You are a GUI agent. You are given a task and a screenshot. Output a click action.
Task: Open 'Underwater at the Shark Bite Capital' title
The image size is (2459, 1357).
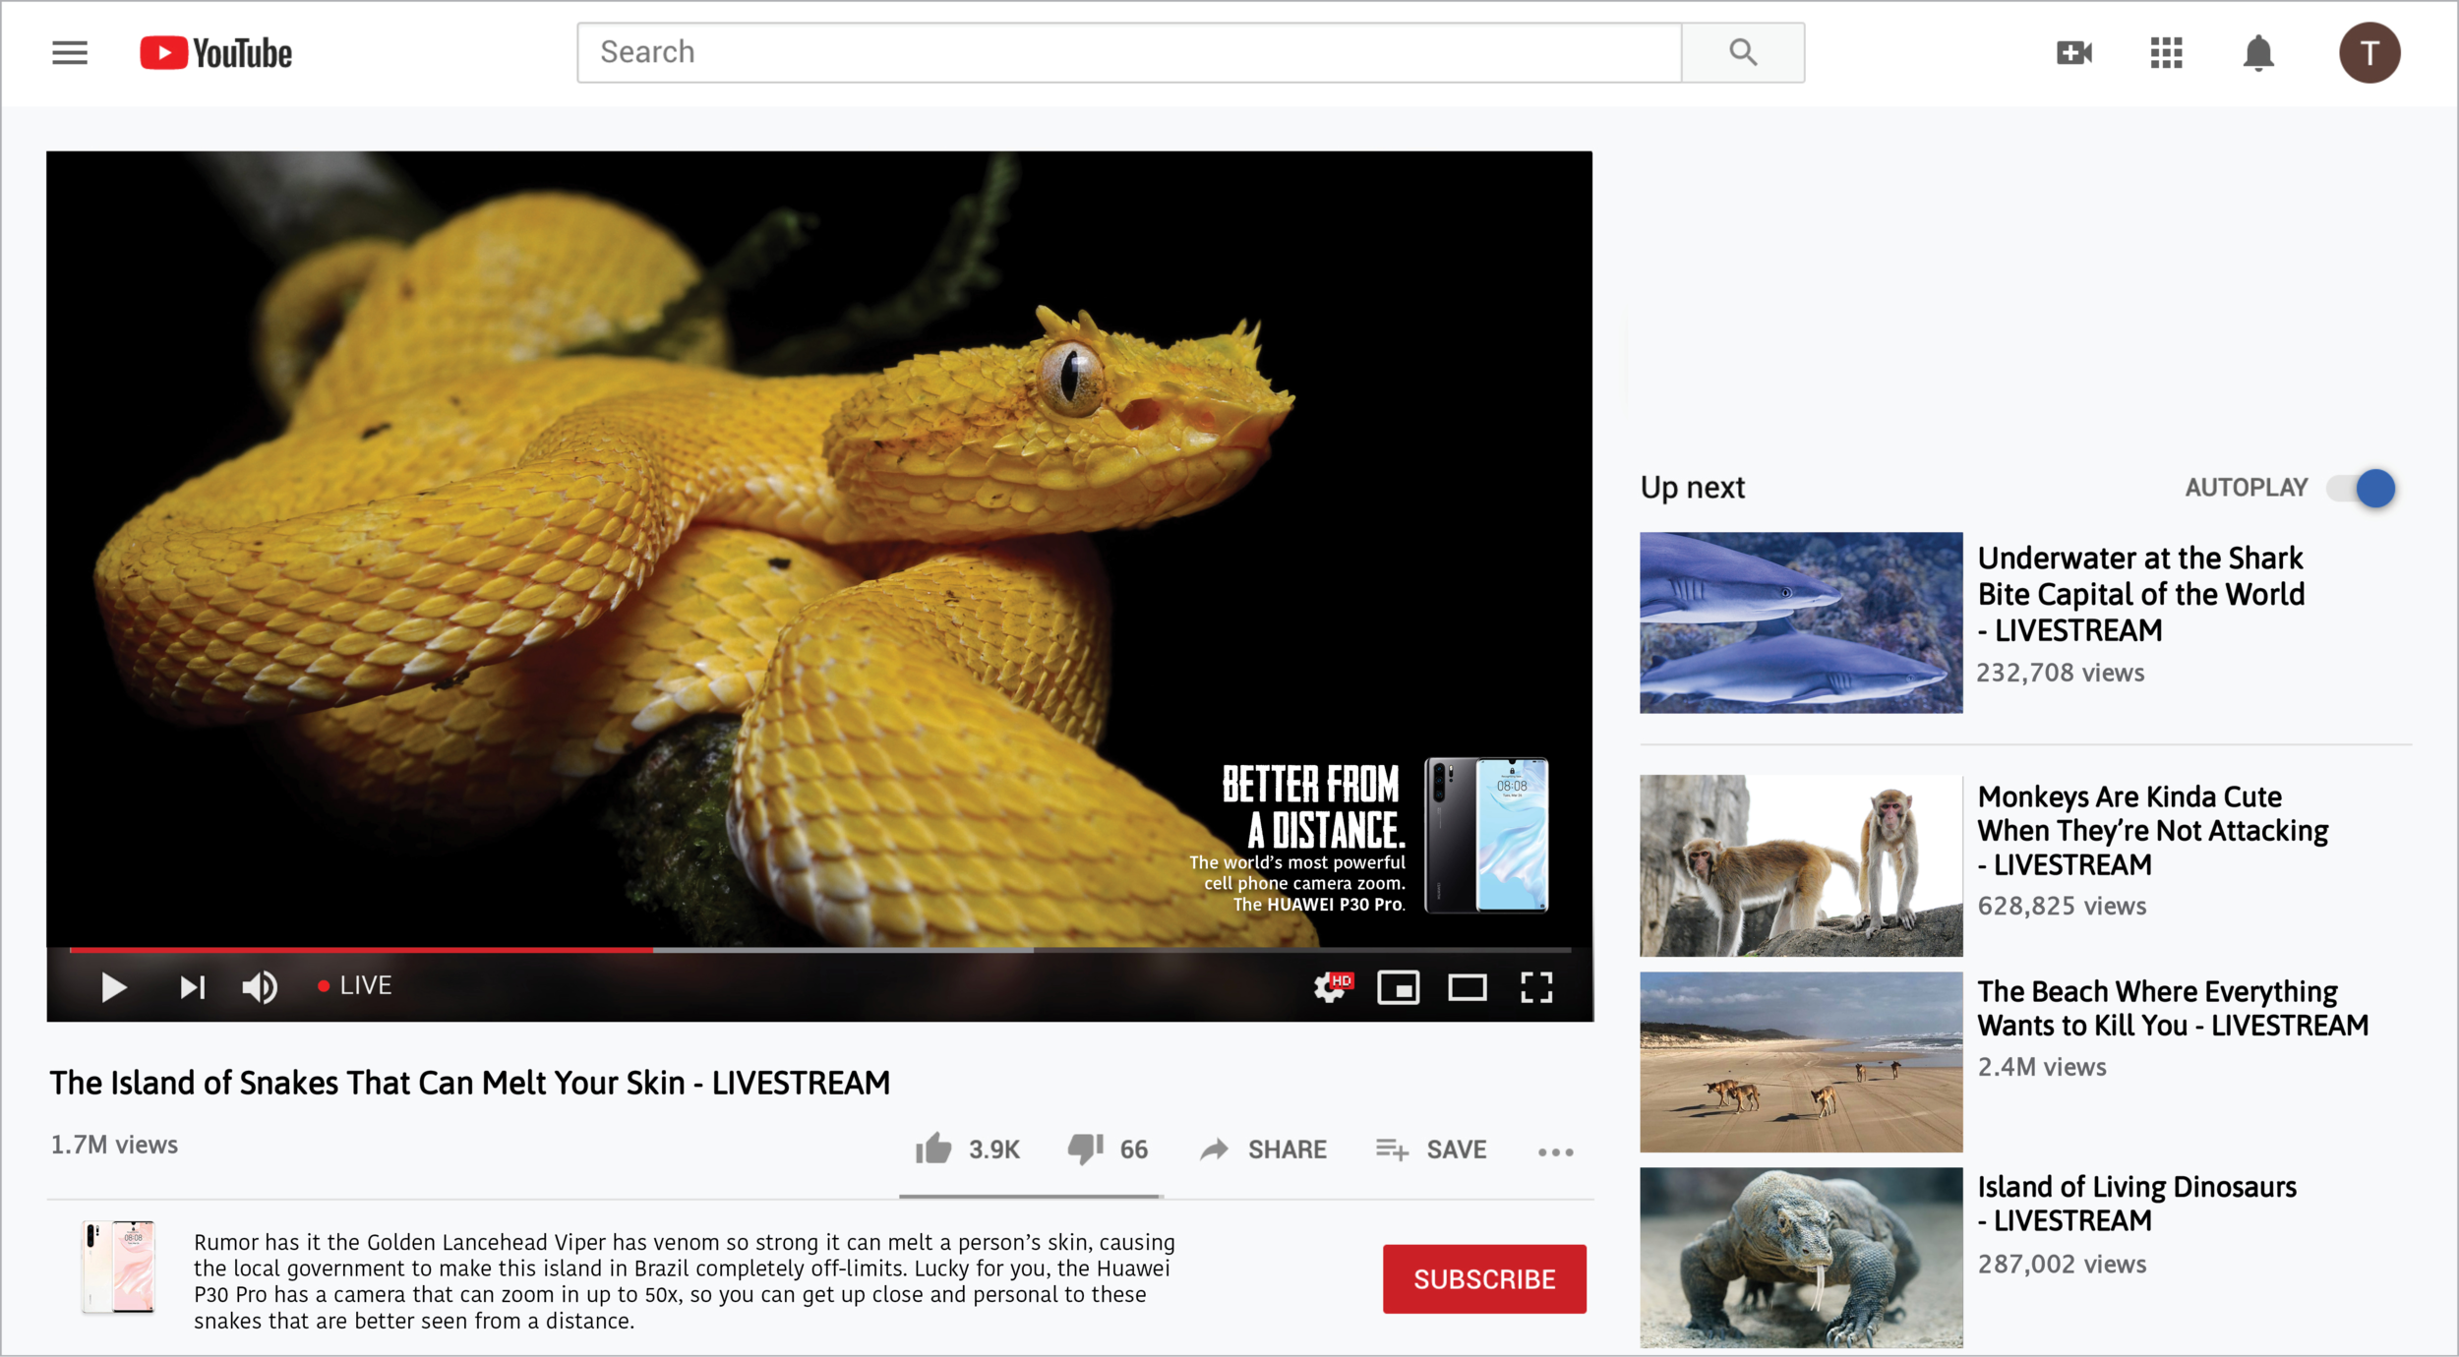[2141, 594]
